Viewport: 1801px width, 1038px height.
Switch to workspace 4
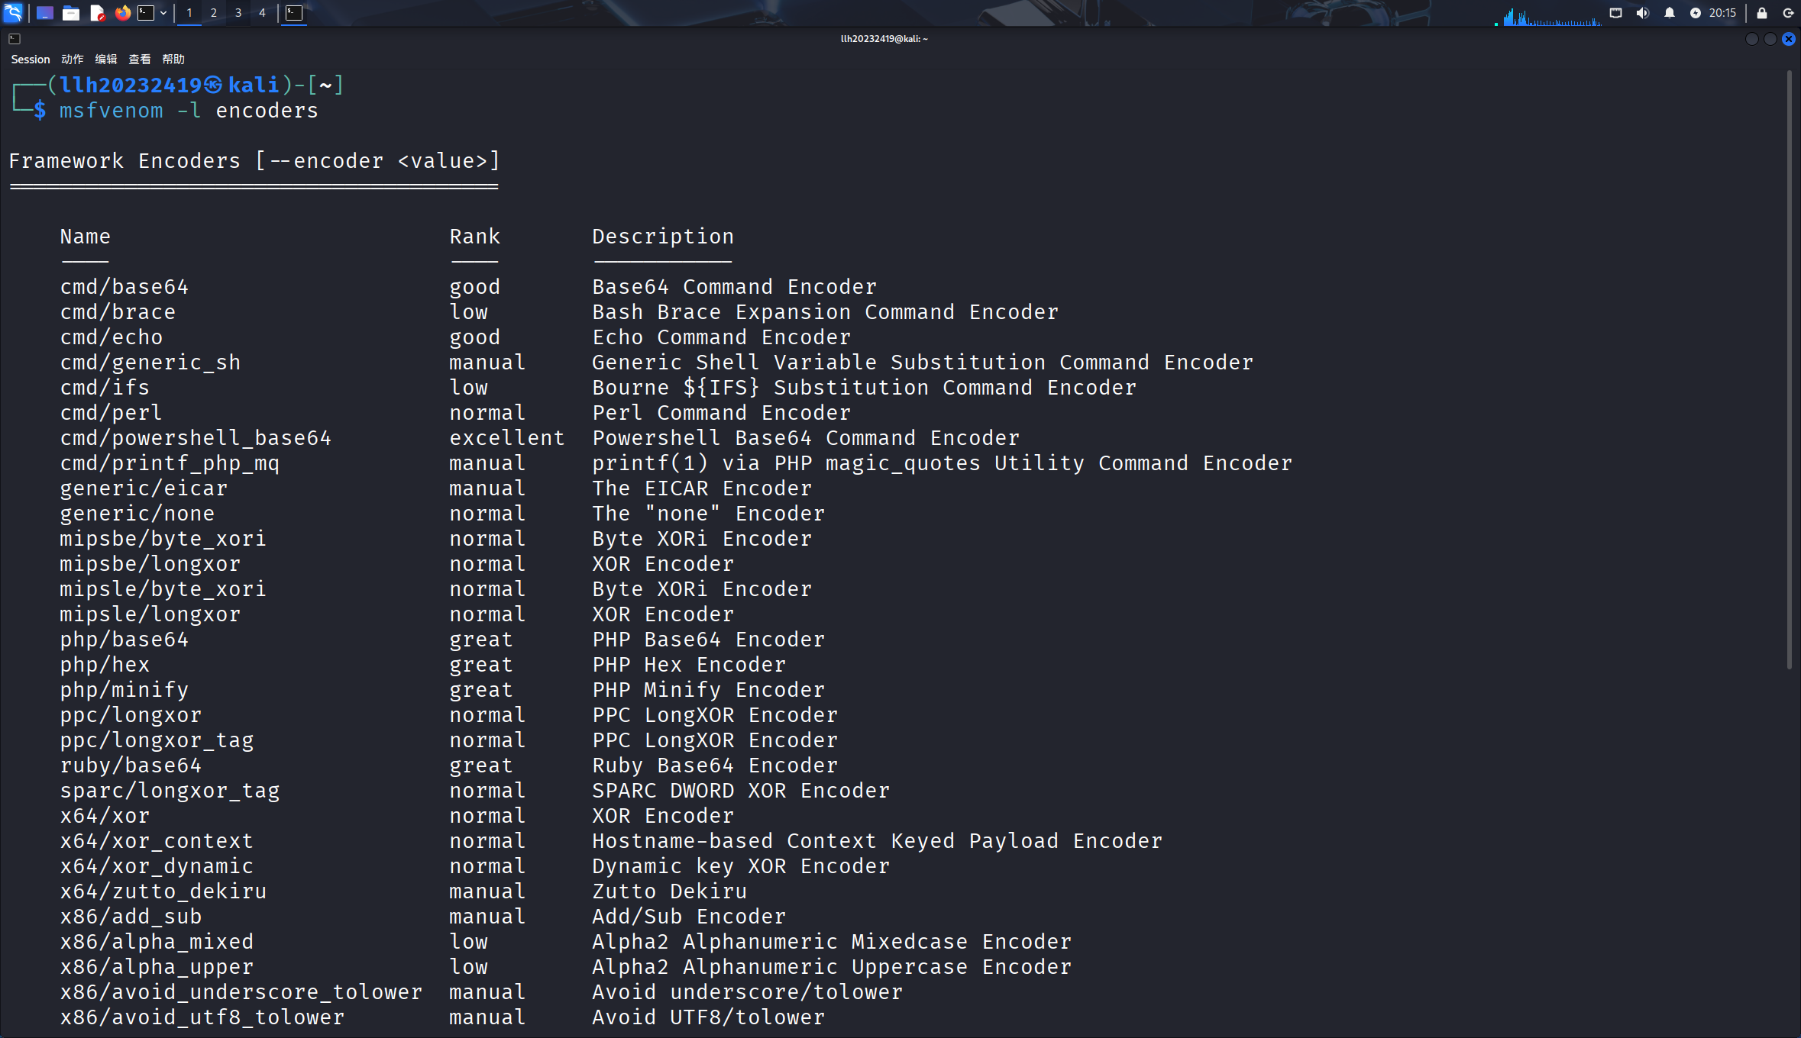tap(262, 12)
